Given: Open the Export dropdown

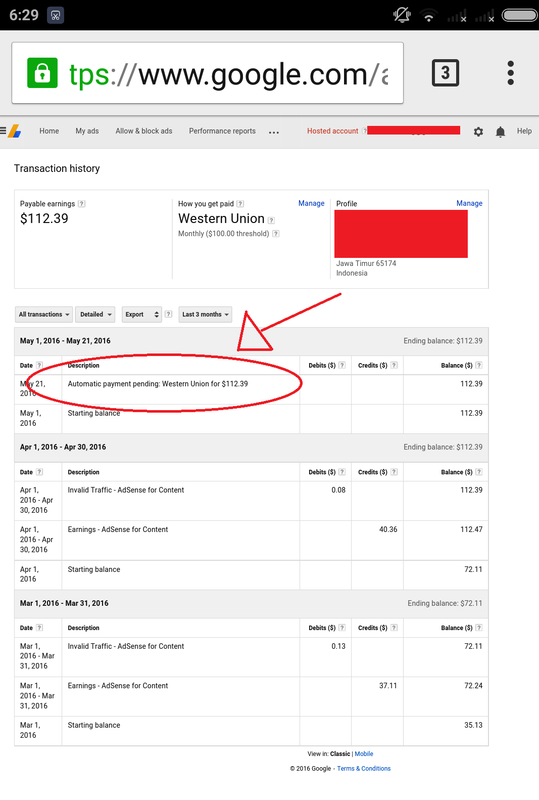Looking at the screenshot, I should pos(142,315).
